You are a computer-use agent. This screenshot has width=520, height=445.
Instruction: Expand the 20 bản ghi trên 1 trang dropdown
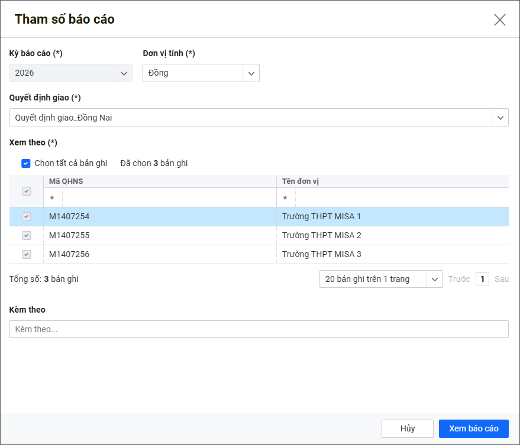point(434,279)
